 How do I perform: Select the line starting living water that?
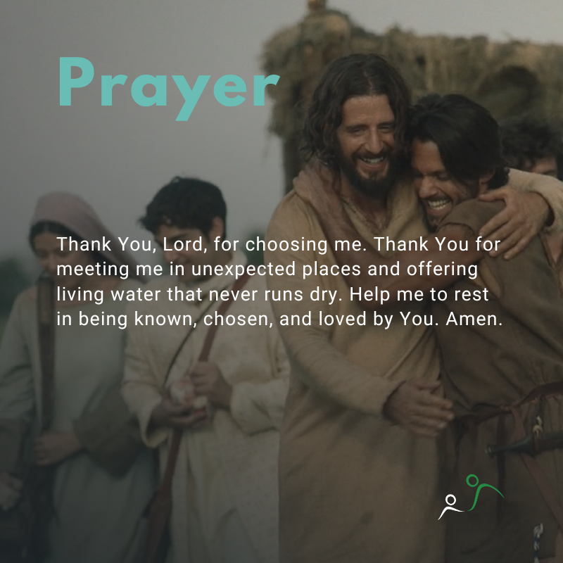pyautogui.click(x=272, y=294)
